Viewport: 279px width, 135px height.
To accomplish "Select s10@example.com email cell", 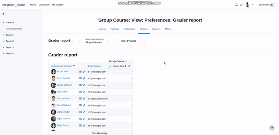I will coord(98,98).
